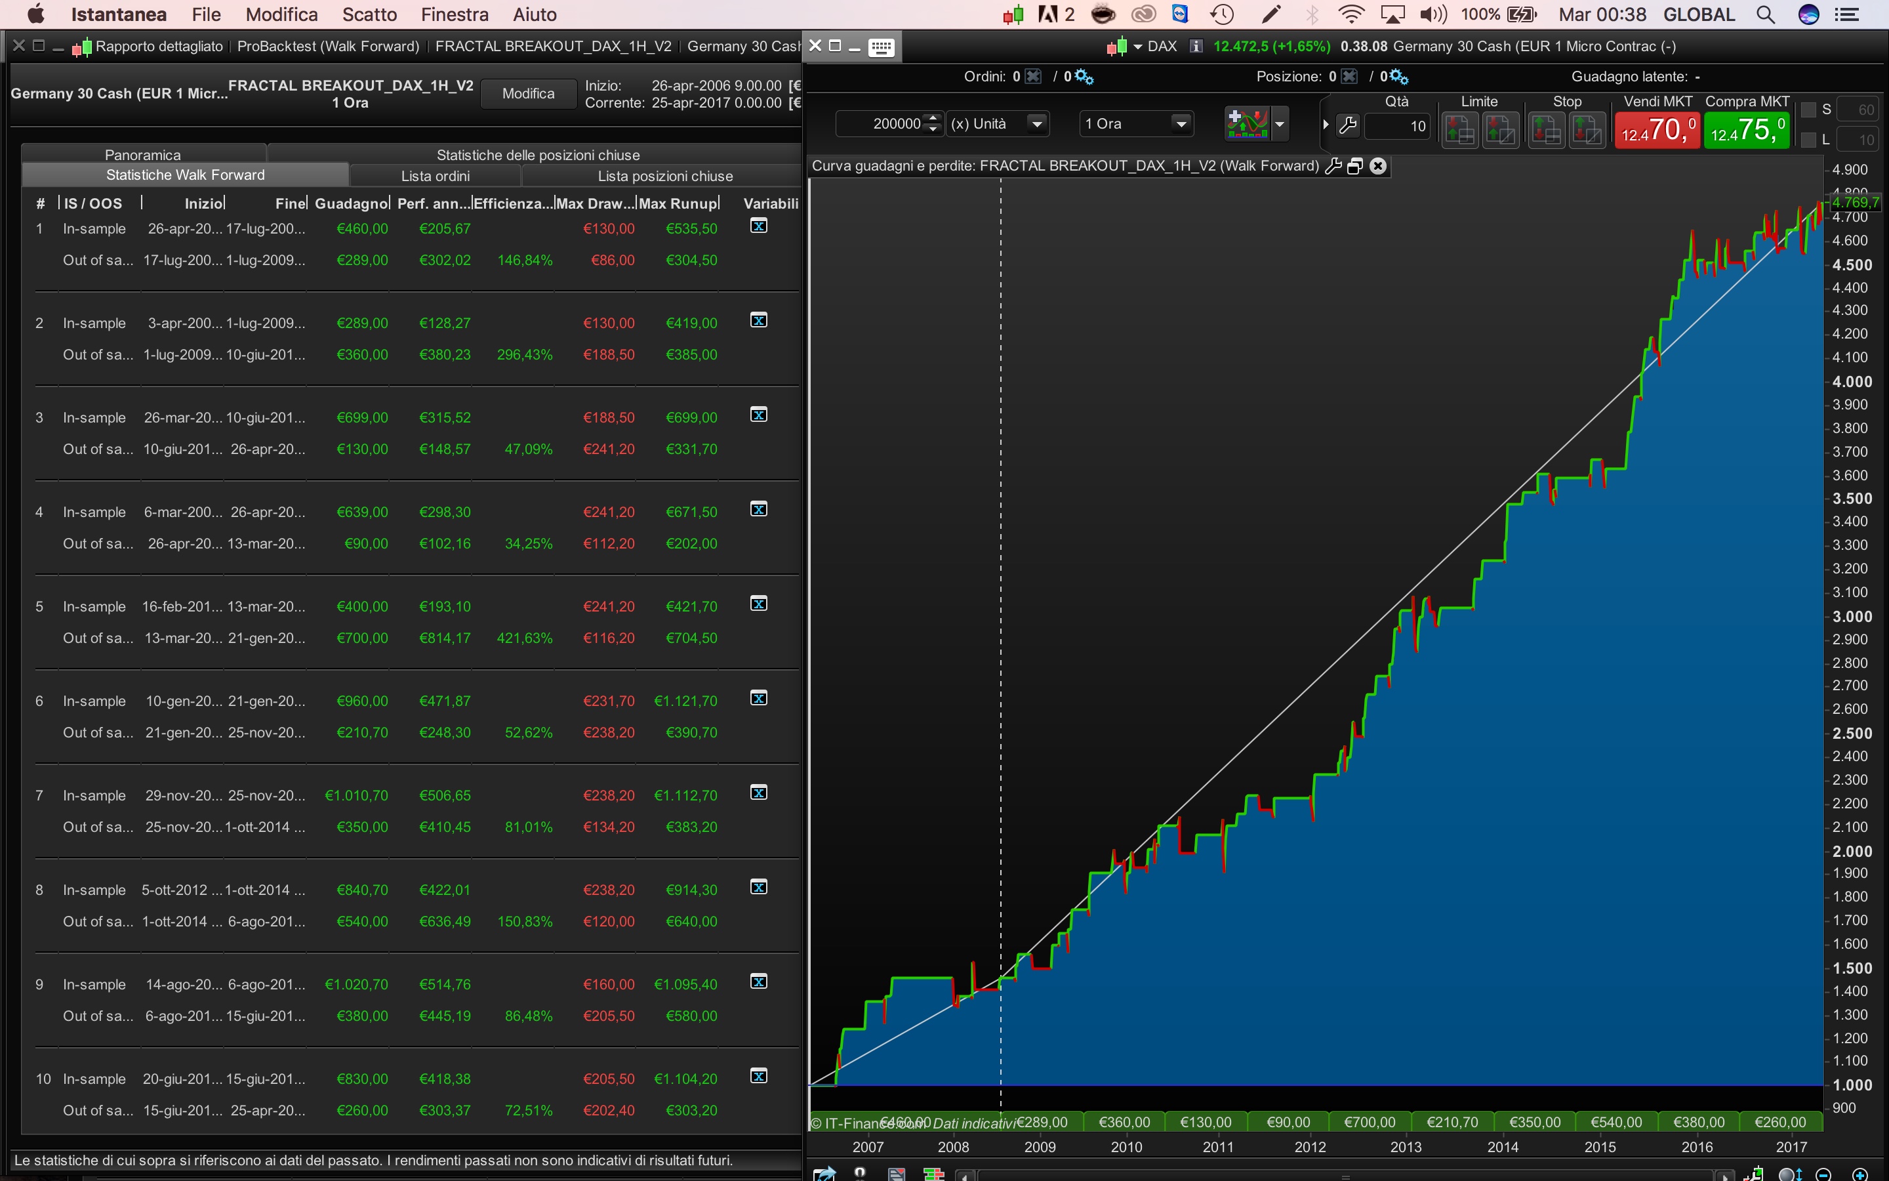Viewport: 1889px width, 1181px height.
Task: Open order panel wrench settings next to Qtà
Action: (1348, 125)
